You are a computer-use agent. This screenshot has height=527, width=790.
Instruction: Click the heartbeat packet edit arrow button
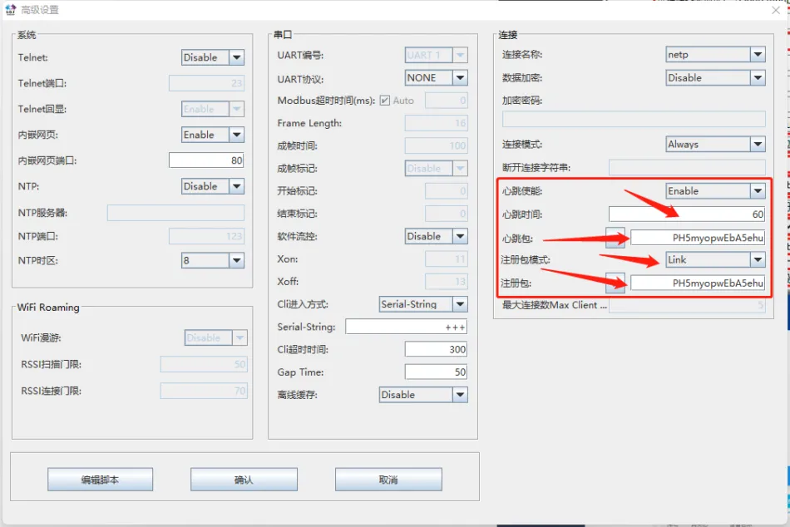tap(616, 237)
